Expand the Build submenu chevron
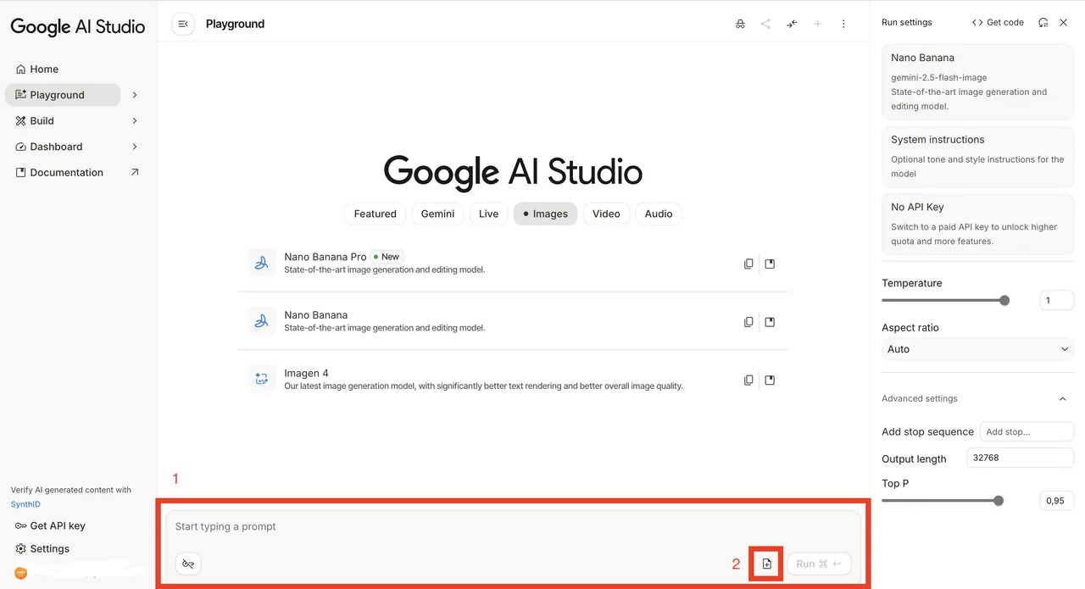 pyautogui.click(x=135, y=120)
